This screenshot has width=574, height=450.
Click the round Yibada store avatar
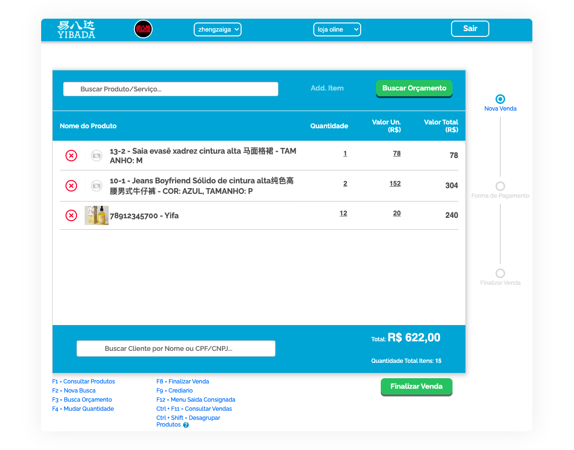(143, 29)
